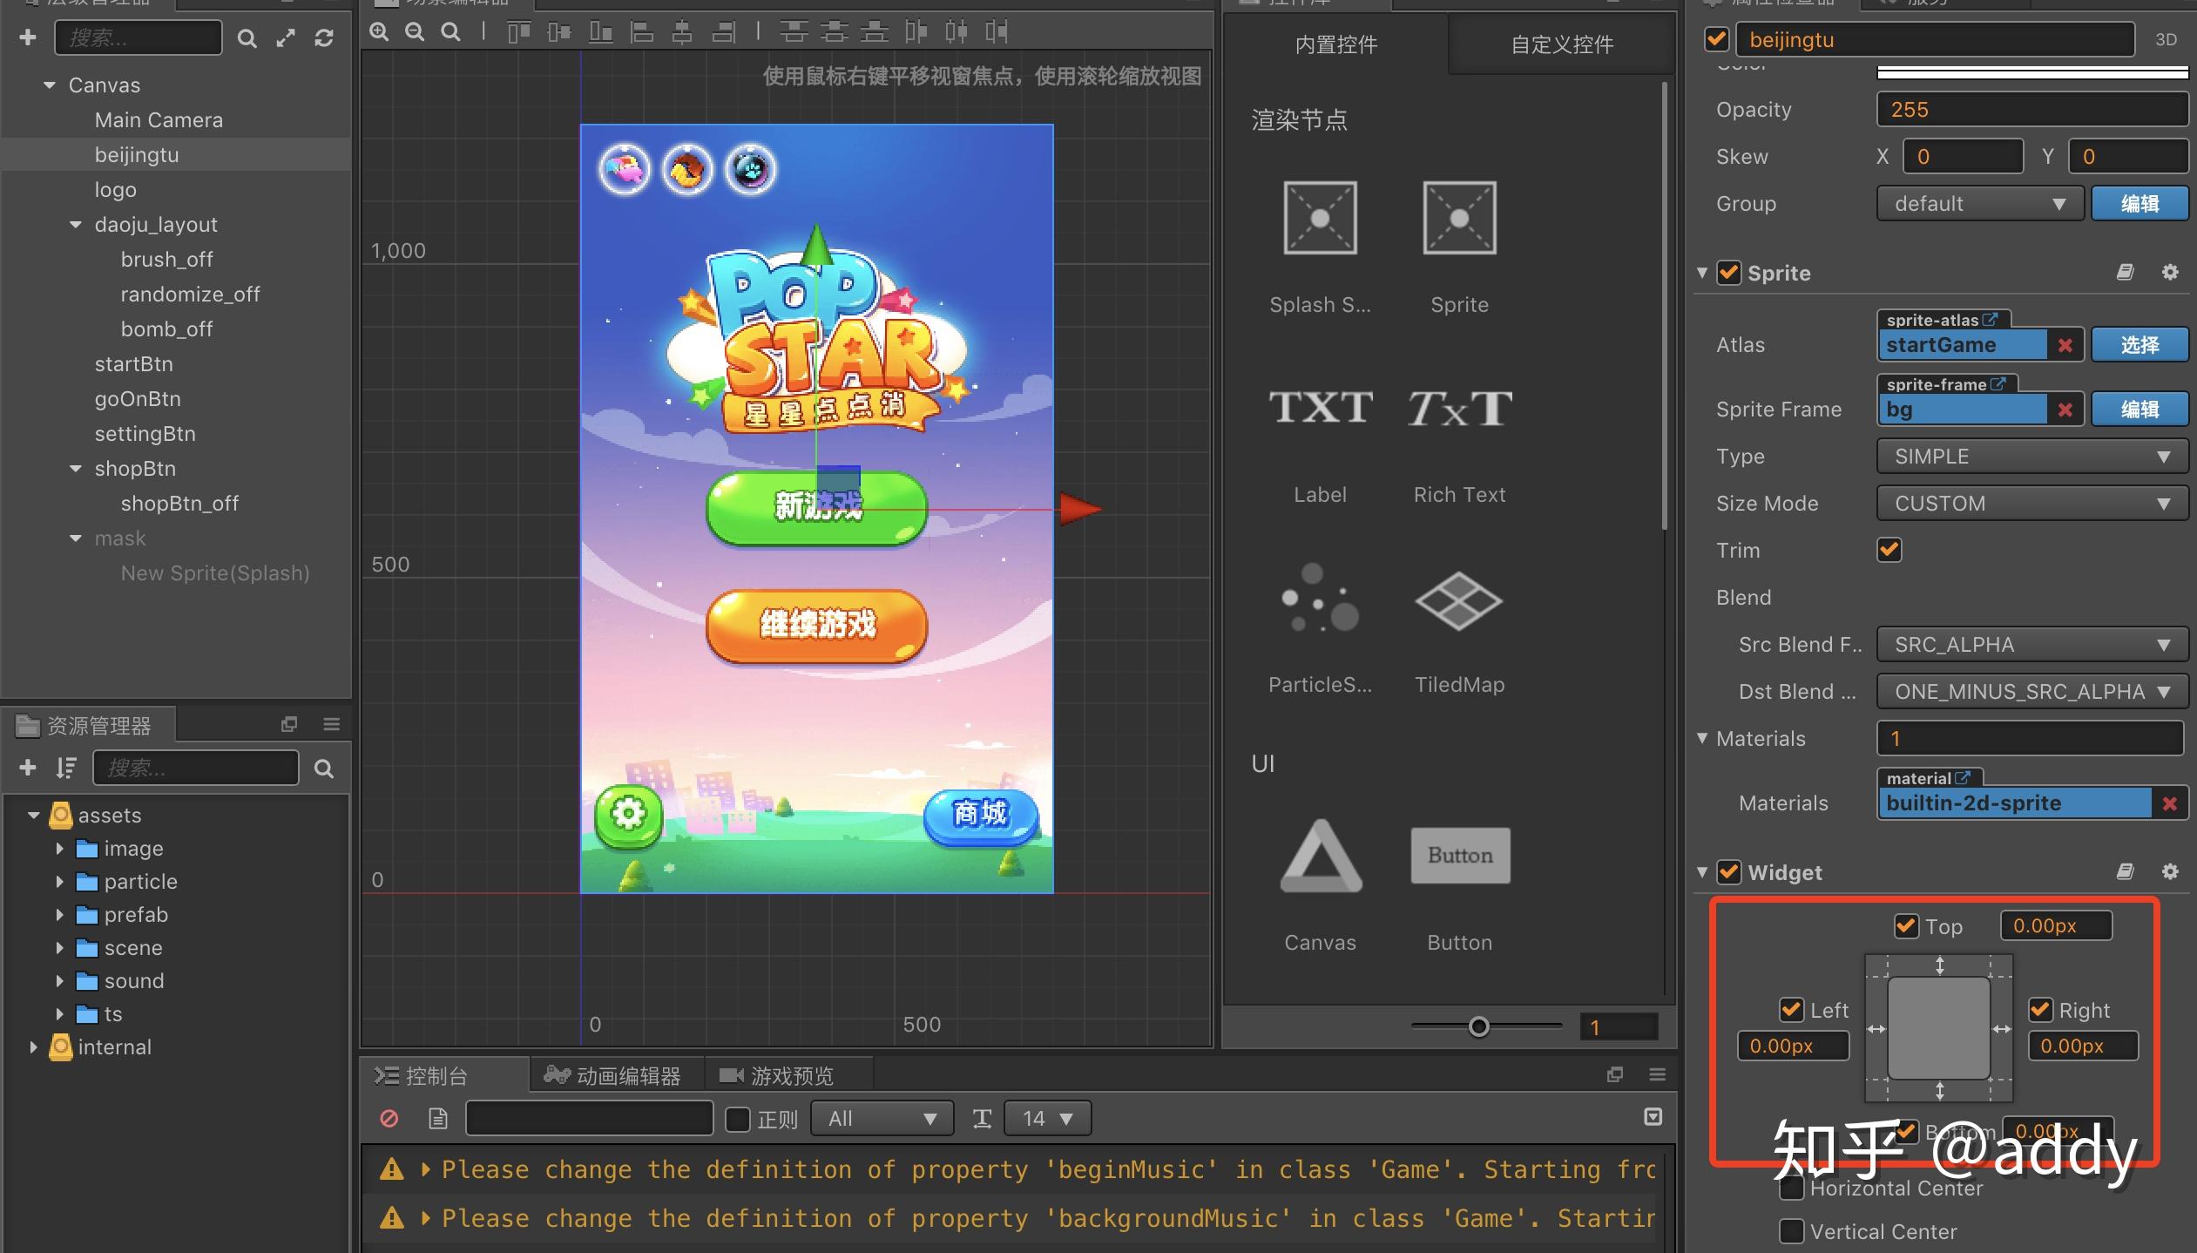The image size is (2197, 1253).
Task: Open the Size Mode CUSTOM dropdown
Action: click(x=2030, y=503)
